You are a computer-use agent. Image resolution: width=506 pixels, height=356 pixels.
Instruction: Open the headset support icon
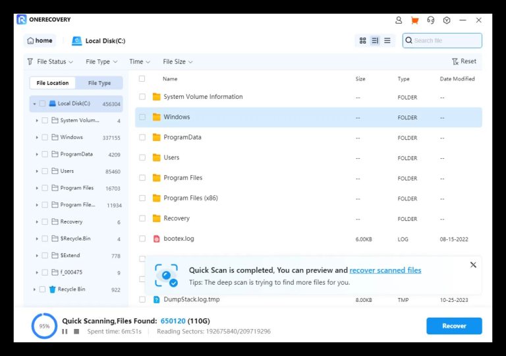pyautogui.click(x=430, y=20)
